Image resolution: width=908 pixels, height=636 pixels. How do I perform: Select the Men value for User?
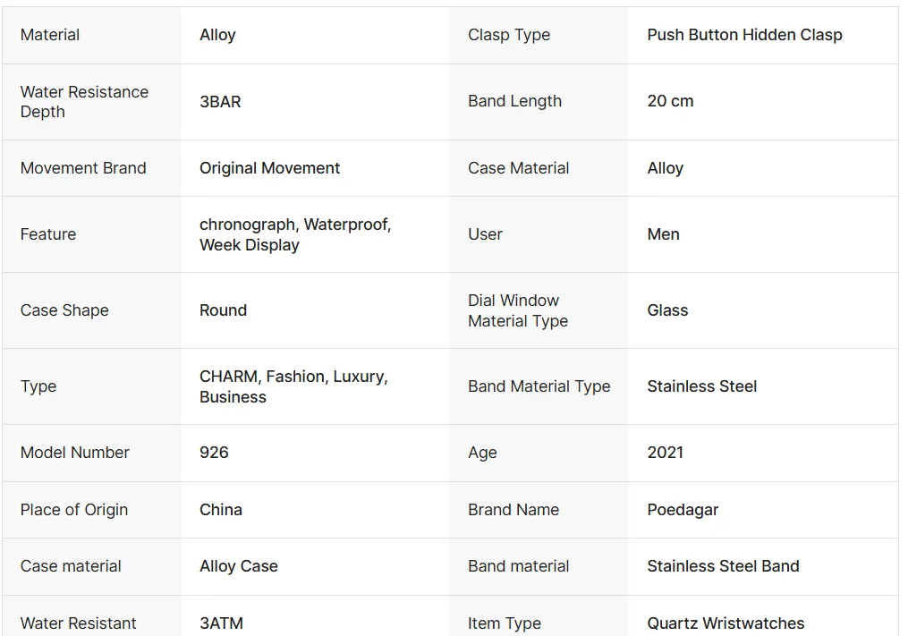pyautogui.click(x=663, y=234)
